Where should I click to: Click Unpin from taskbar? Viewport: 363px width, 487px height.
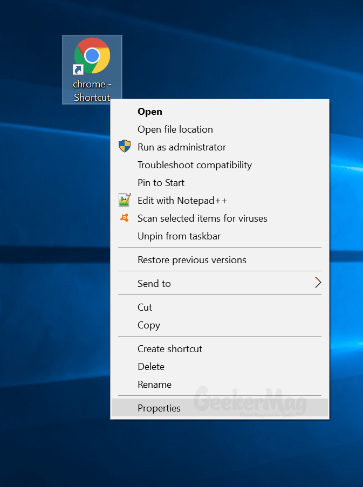tap(220, 236)
